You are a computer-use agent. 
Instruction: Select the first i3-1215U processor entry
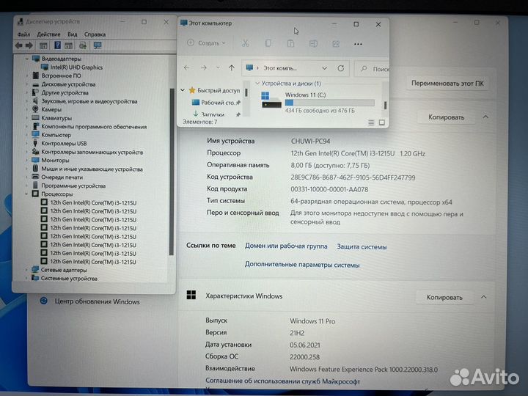(x=93, y=202)
